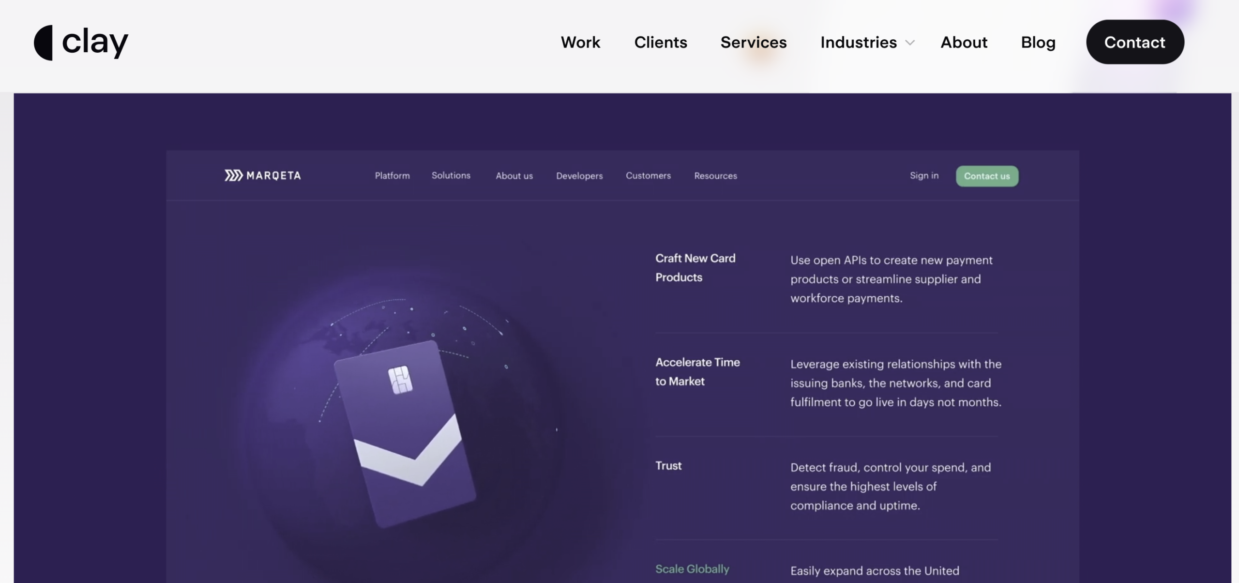Click the chip icon on the card
Screen dimensions: 1239x583
(x=400, y=380)
